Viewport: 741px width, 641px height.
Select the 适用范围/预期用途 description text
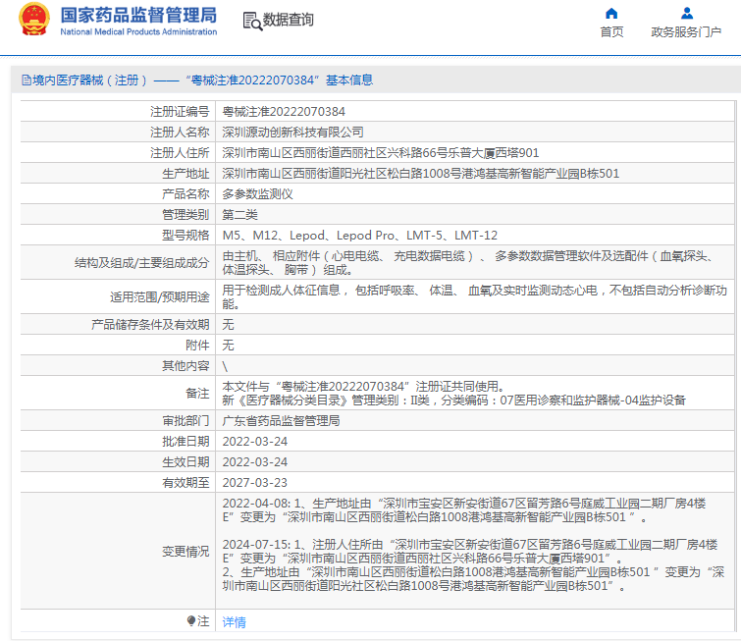pos(474,296)
